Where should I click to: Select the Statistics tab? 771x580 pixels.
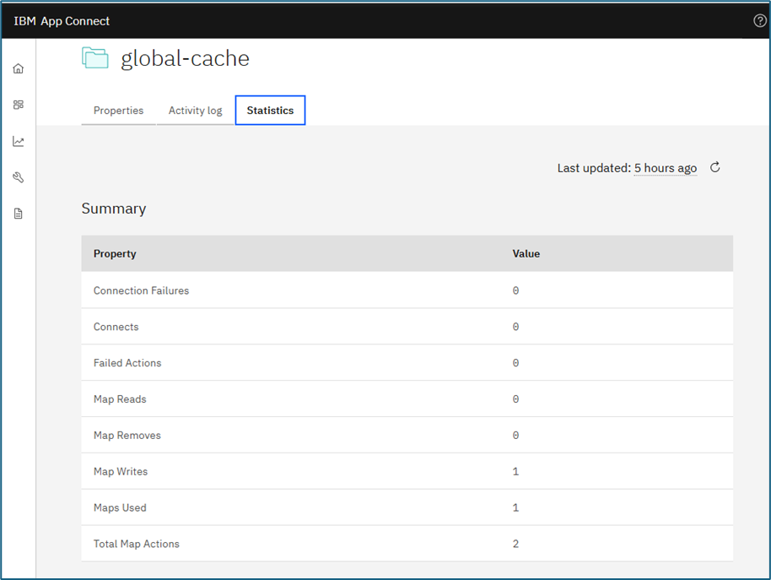pyautogui.click(x=270, y=110)
